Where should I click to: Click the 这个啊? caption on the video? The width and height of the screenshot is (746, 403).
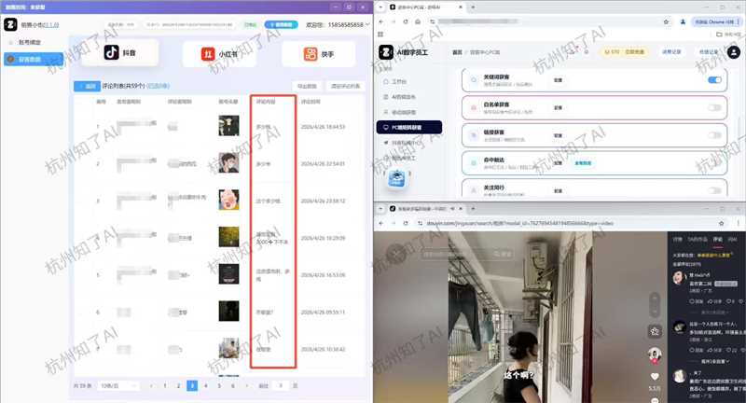(x=518, y=375)
